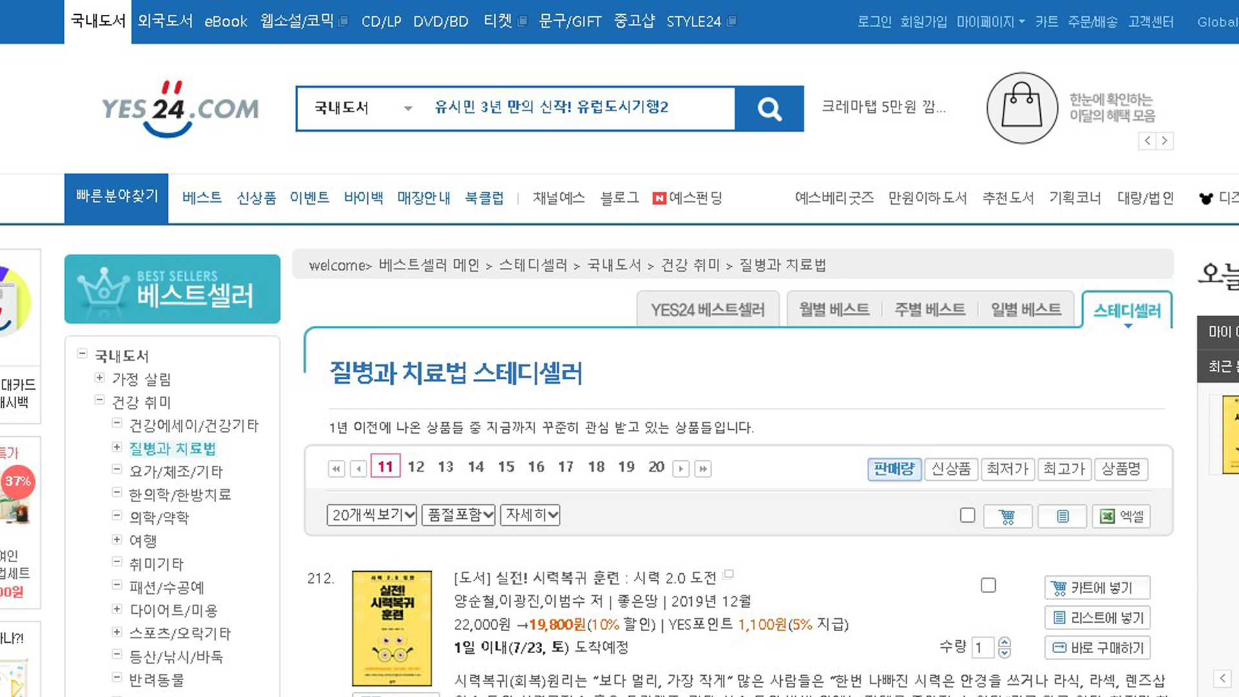This screenshot has height=697, width=1239.
Task: Go to first page with double-left arrow
Action: click(x=336, y=469)
